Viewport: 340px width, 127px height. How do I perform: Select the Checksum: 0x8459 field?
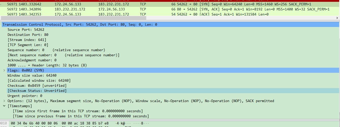(37, 86)
